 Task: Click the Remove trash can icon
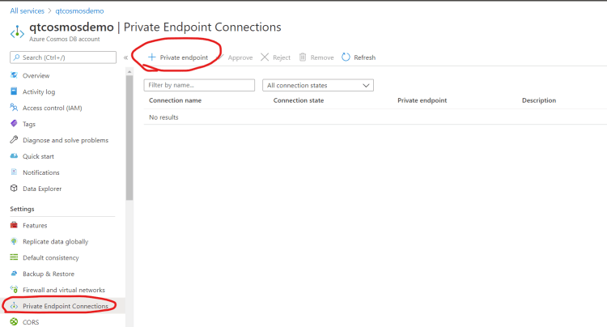(303, 57)
